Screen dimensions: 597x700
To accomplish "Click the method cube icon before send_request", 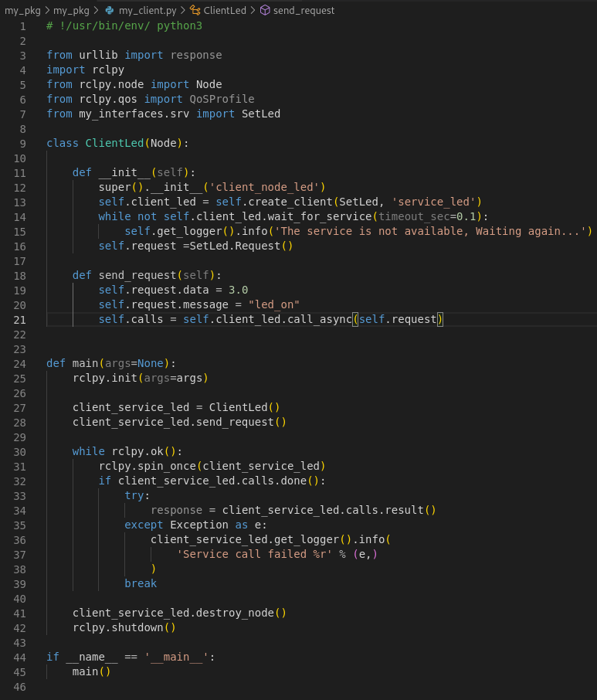I will point(265,10).
